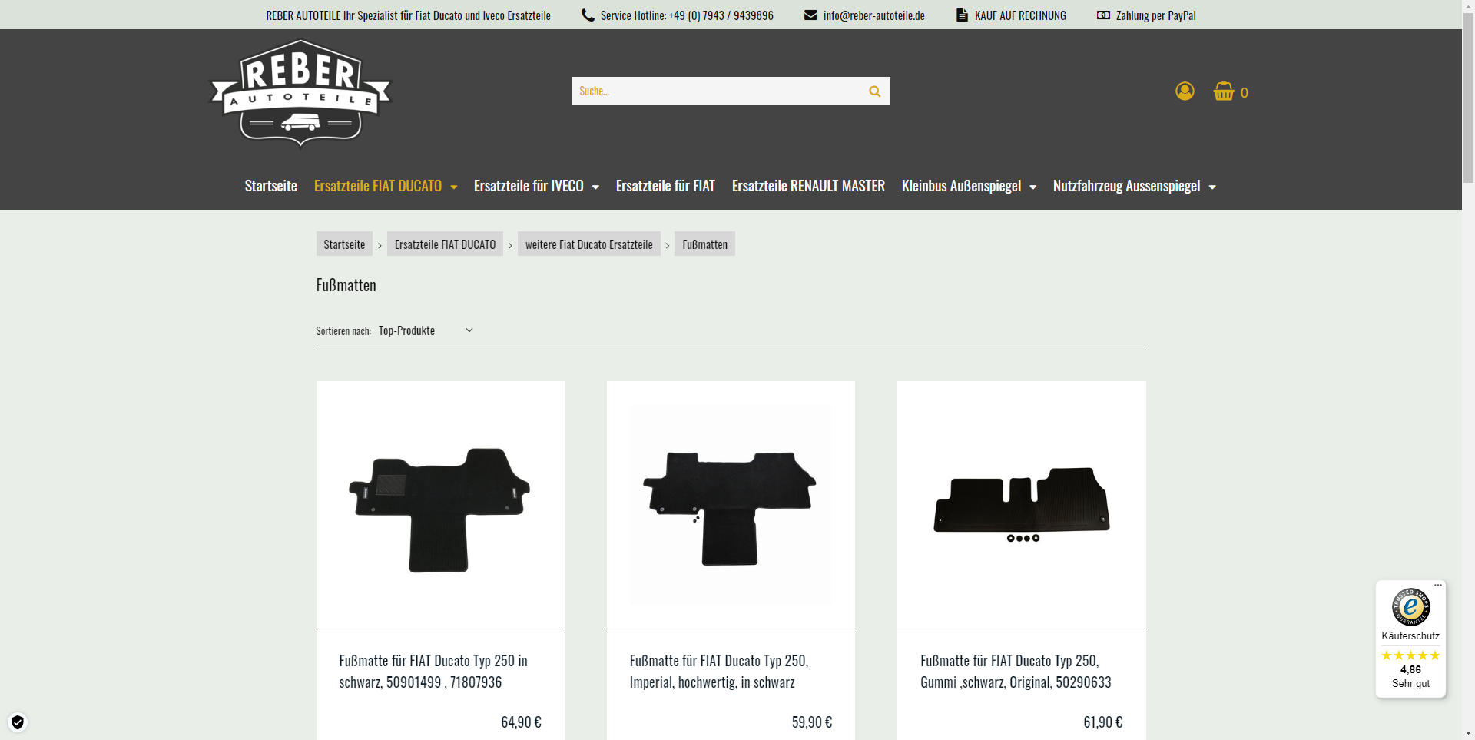Screen dimensions: 1475x740
Task: Click the scrollbar up arrow
Action: point(1468,6)
